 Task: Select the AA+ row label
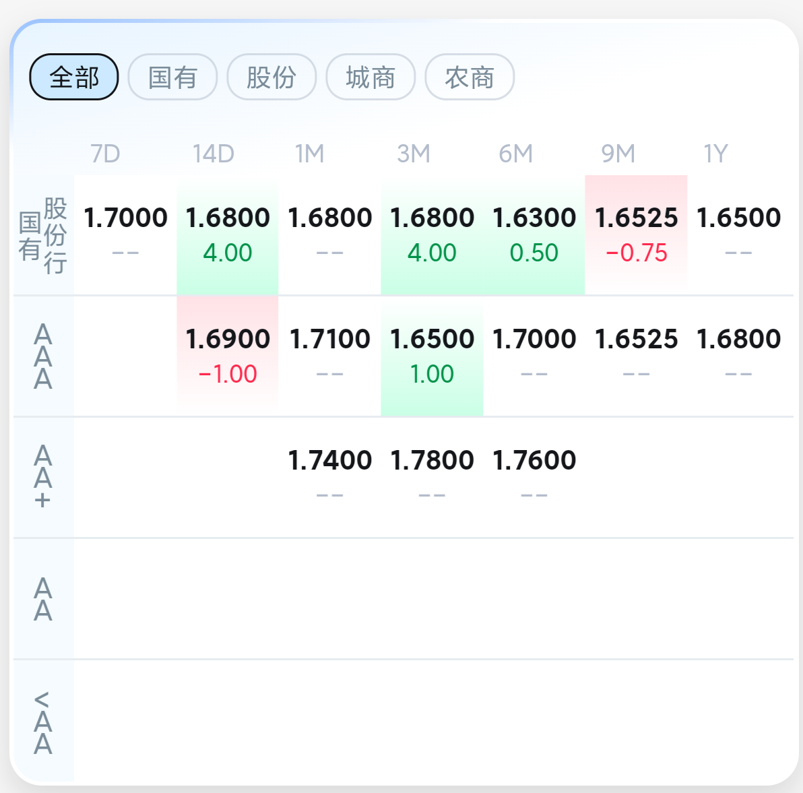[x=44, y=478]
